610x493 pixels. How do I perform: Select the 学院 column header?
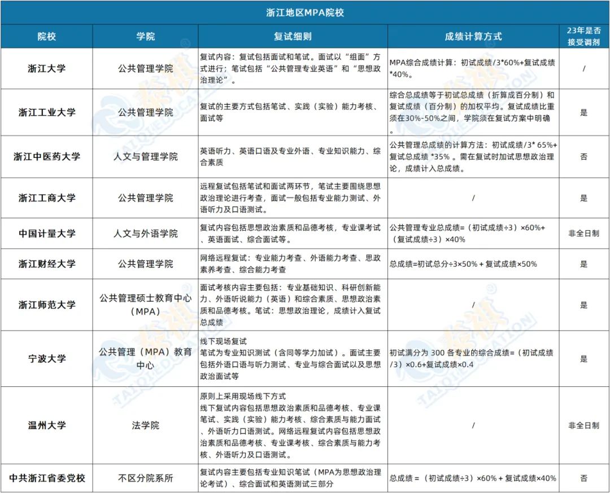point(146,37)
